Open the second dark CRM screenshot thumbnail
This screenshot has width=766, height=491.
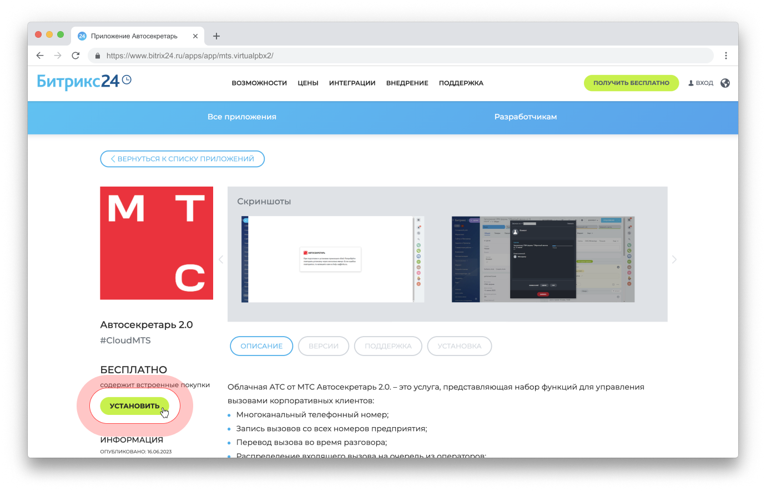click(x=543, y=259)
